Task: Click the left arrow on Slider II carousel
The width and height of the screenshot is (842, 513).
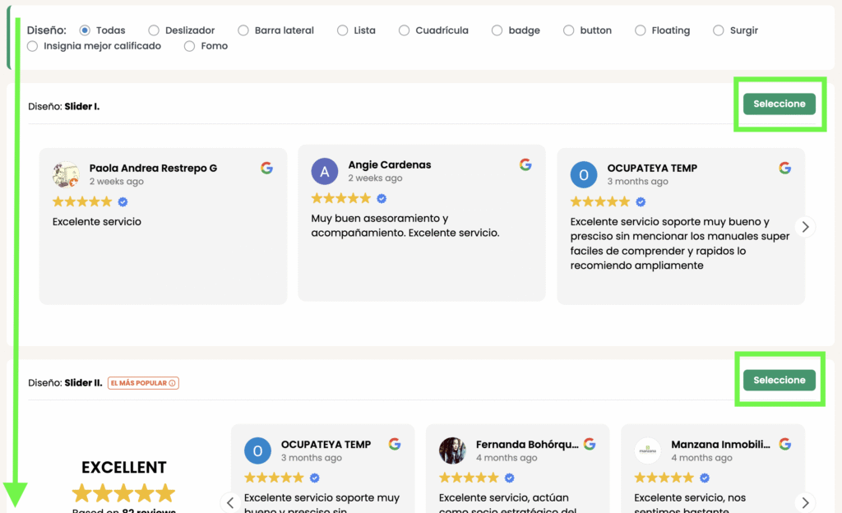Action: coord(230,502)
